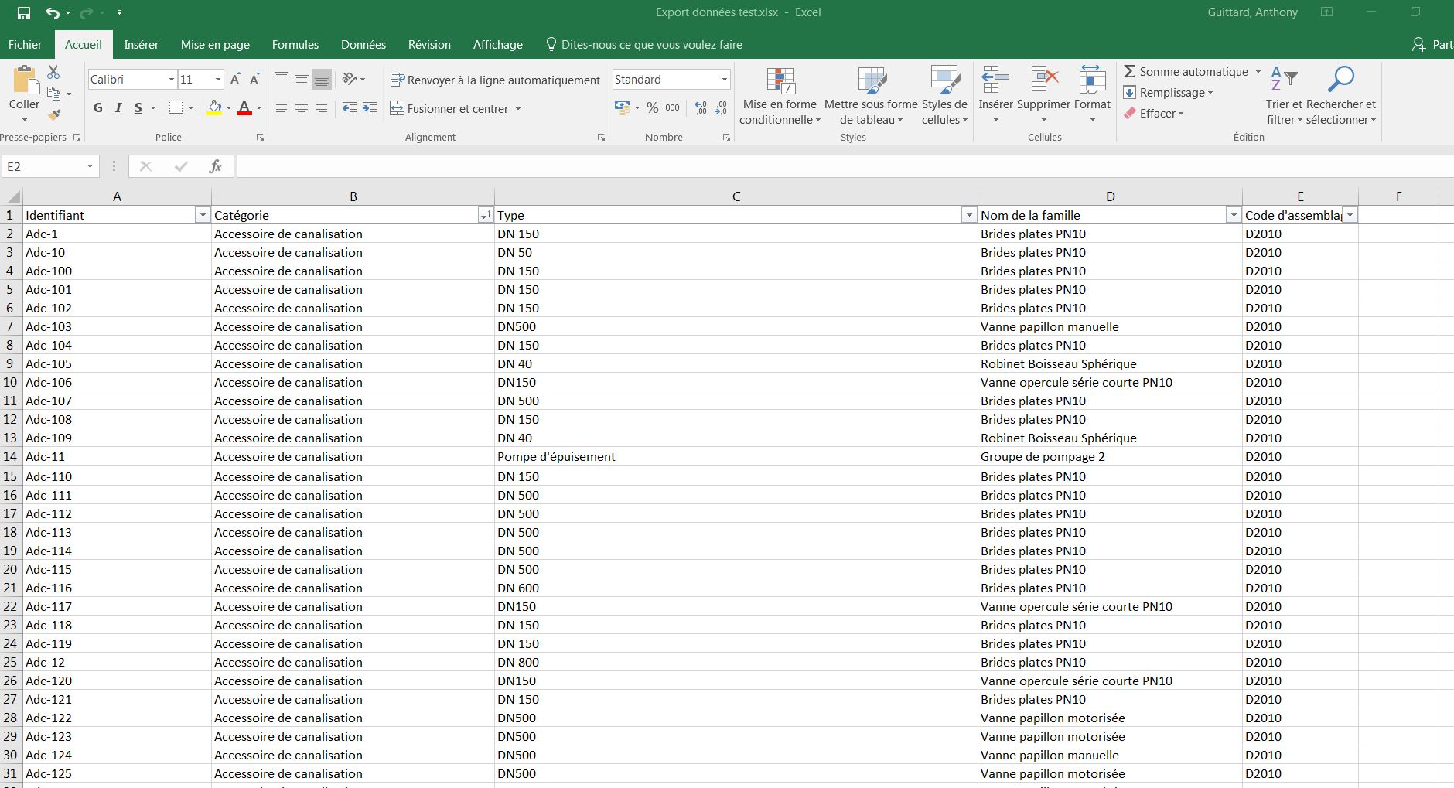This screenshot has height=788, width=1454.
Task: Click the Insert function fx icon
Action: [215, 166]
